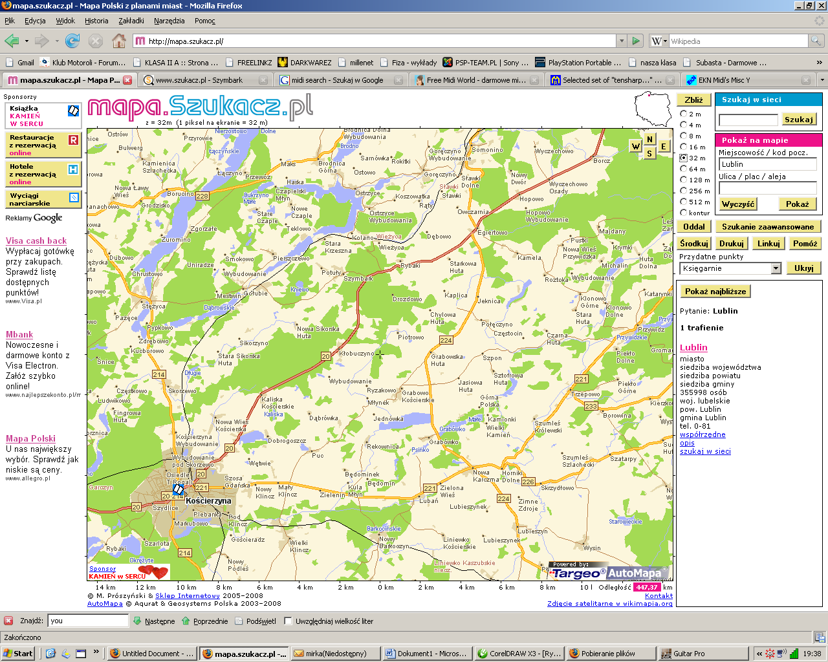Click the browser Forward arrow button
828x662 pixels.
tap(41, 41)
